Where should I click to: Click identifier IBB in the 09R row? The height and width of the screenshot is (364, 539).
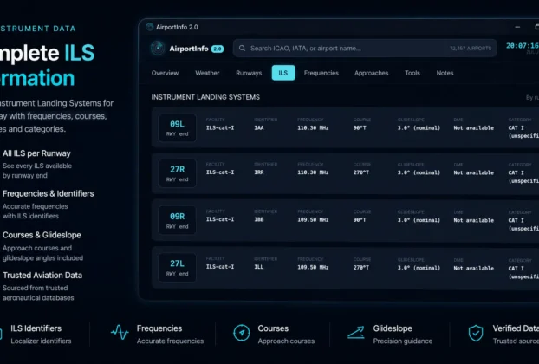259,219
